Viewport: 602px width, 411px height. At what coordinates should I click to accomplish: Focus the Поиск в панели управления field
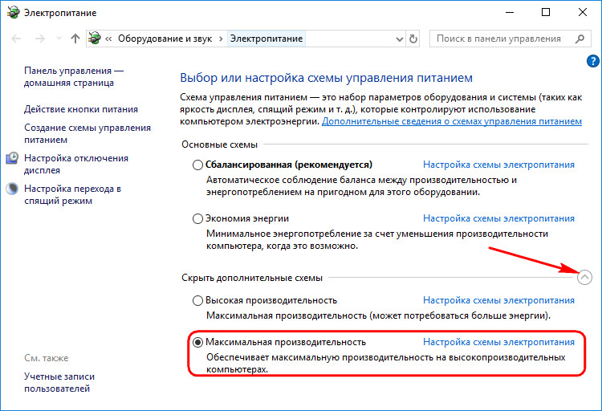pos(510,39)
